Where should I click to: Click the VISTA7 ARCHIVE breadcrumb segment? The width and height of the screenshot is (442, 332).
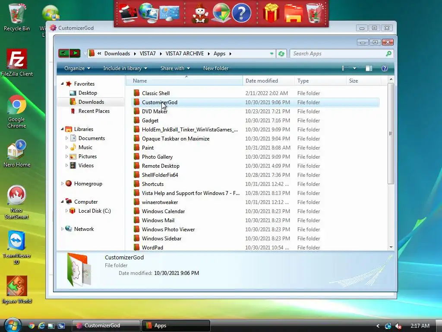(185, 54)
